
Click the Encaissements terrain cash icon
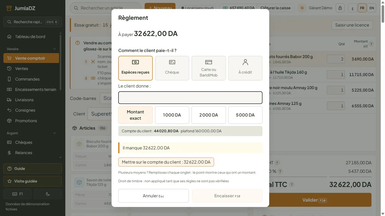point(9,89)
